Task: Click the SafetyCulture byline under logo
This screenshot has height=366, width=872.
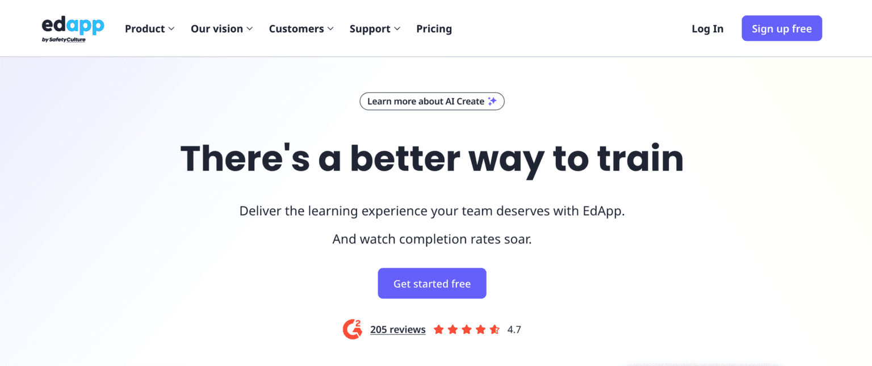Action: pyautogui.click(x=64, y=40)
